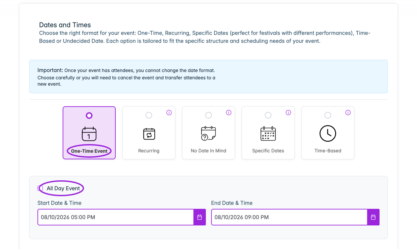417x249 pixels.
Task: Click the Dates and Times heading
Action: tap(65, 25)
